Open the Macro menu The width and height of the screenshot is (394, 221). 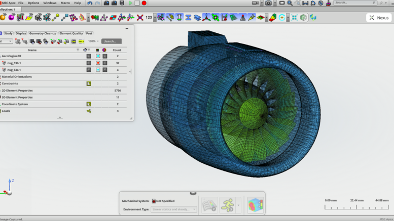click(x=65, y=3)
